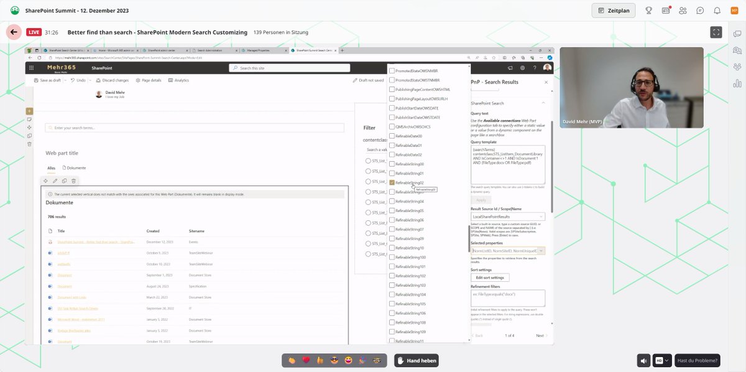Enter fullscreen for the session video
The image size is (746, 372).
716,32
